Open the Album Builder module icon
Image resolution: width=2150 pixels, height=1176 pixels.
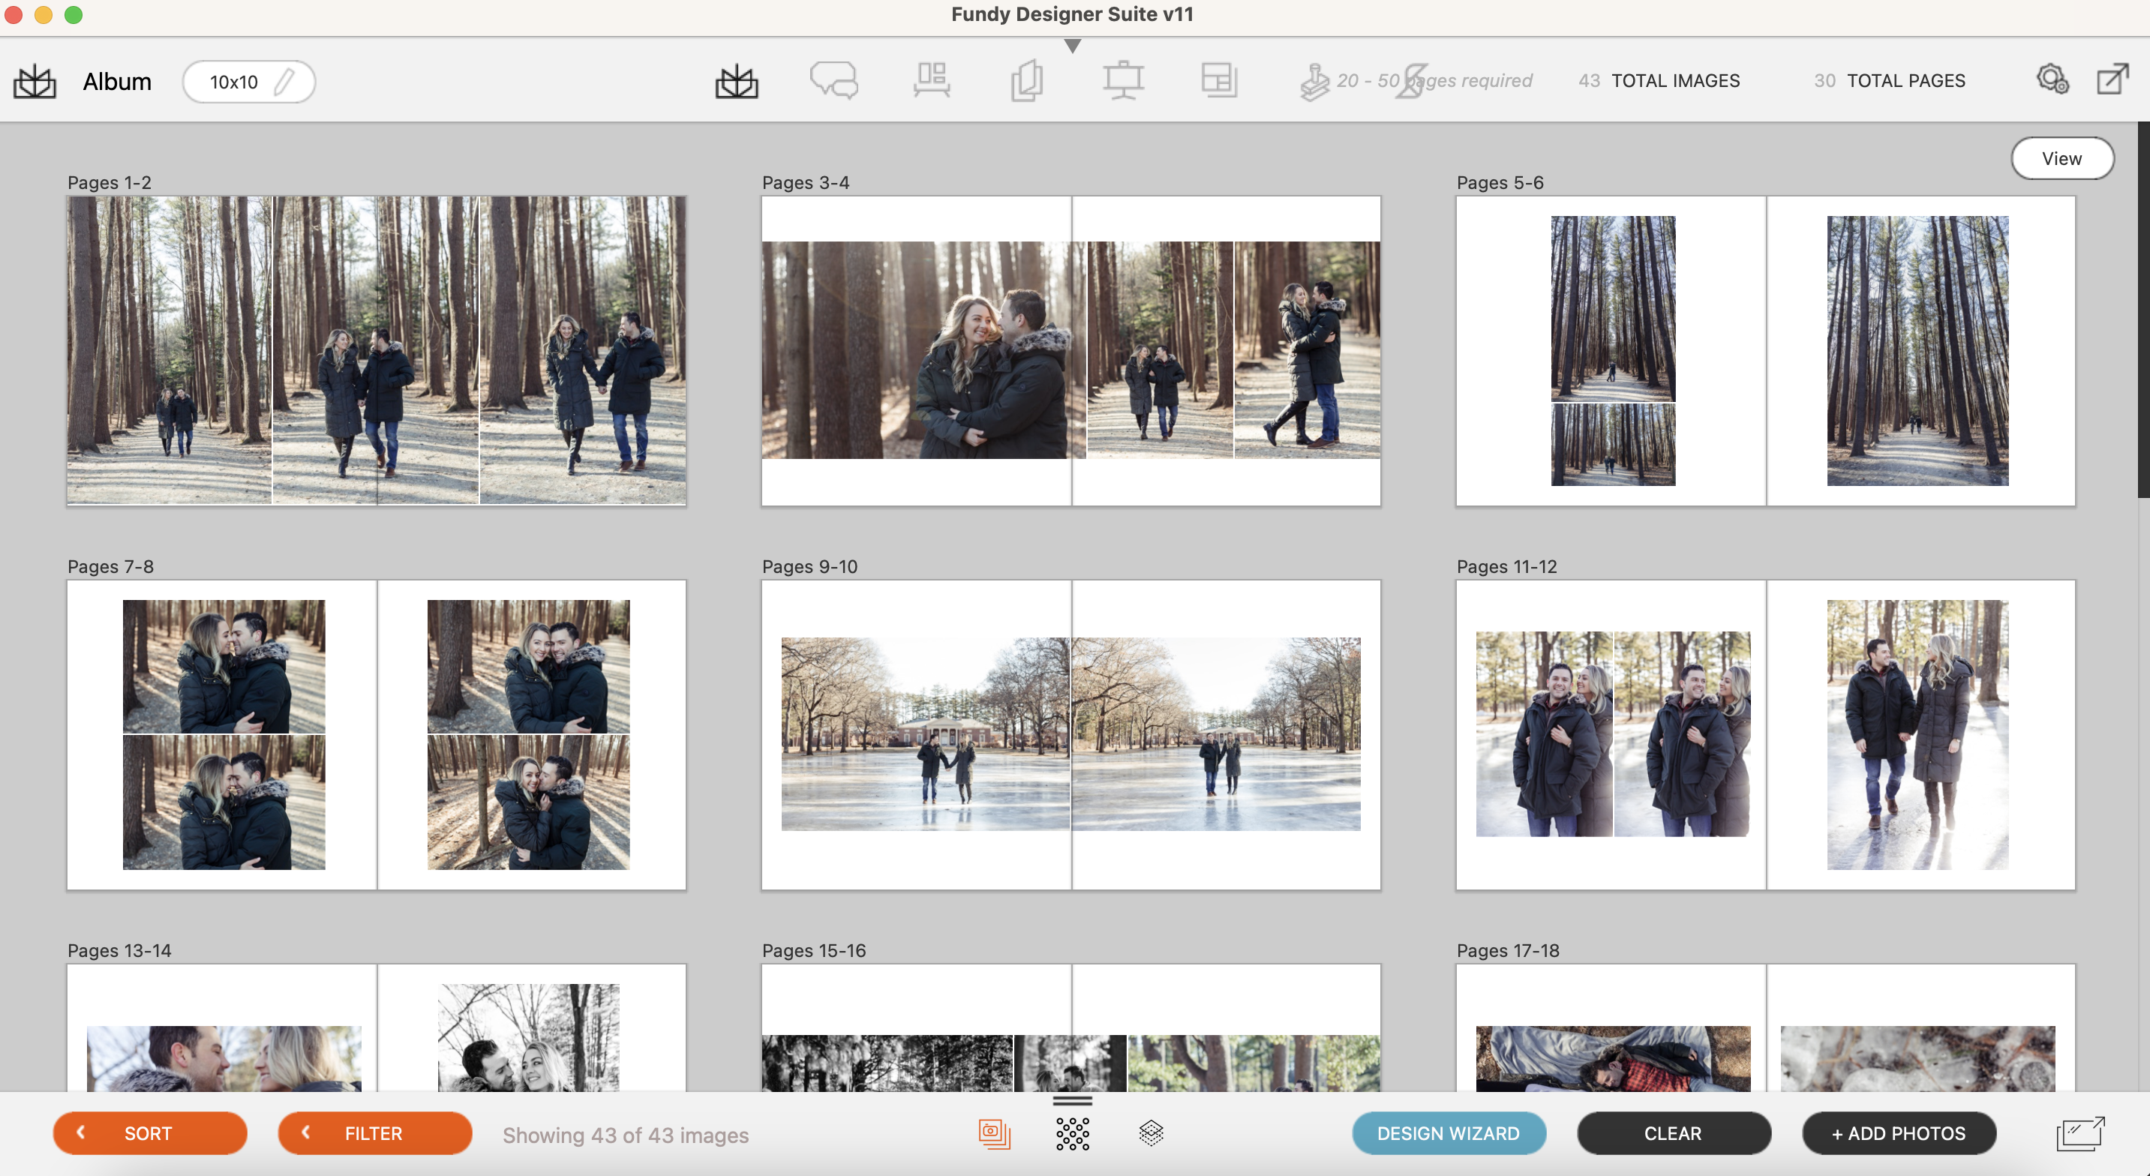pyautogui.click(x=736, y=82)
